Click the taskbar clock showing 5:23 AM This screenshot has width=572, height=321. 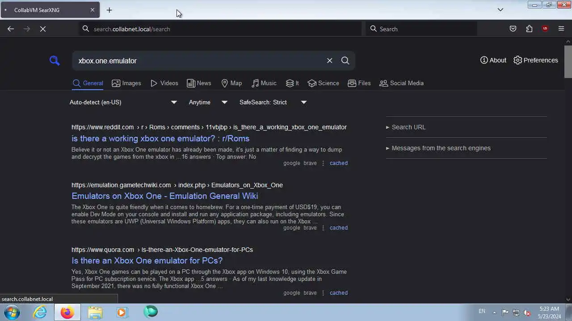(x=549, y=312)
